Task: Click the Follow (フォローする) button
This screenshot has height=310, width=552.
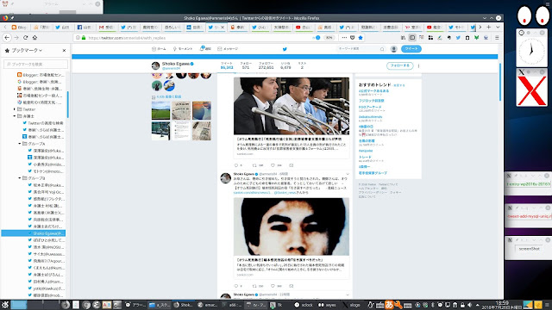Action: pyautogui.click(x=400, y=65)
